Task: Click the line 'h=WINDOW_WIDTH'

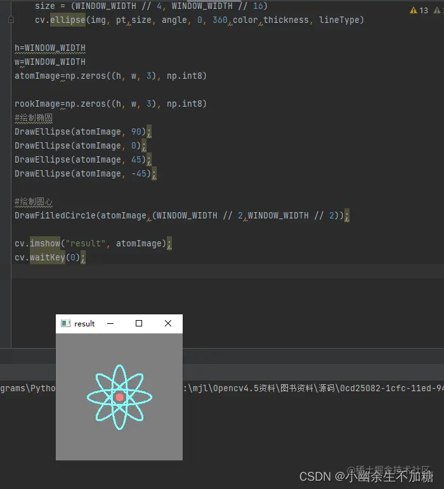Action: point(50,48)
